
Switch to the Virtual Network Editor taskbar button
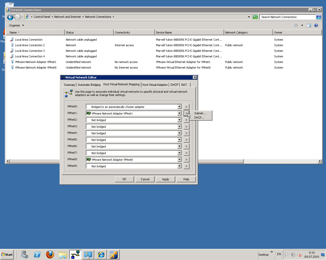(75, 254)
